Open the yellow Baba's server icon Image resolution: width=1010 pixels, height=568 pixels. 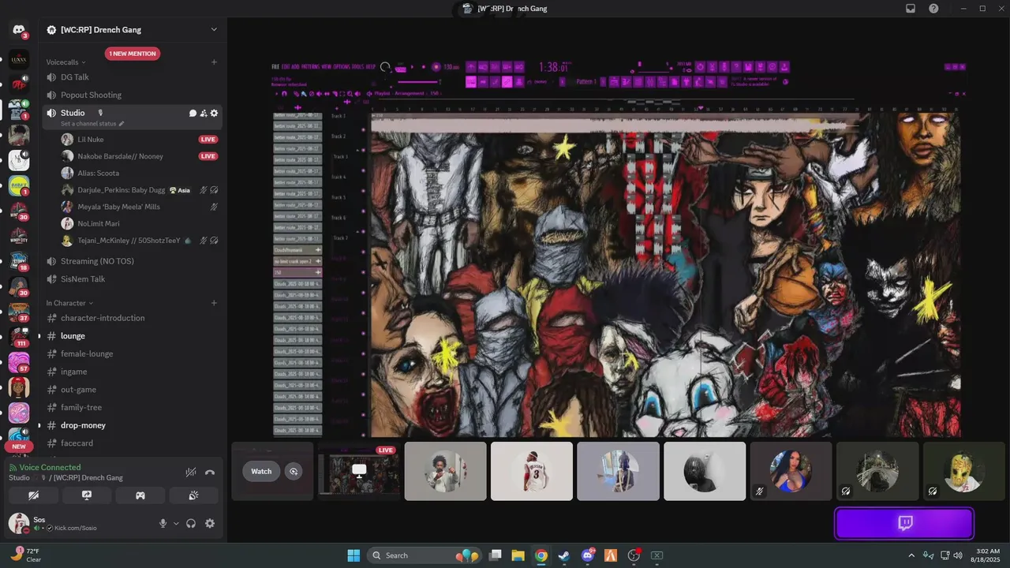[19, 186]
